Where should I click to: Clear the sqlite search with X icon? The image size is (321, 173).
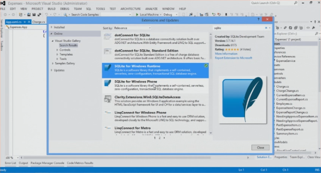coord(266,28)
